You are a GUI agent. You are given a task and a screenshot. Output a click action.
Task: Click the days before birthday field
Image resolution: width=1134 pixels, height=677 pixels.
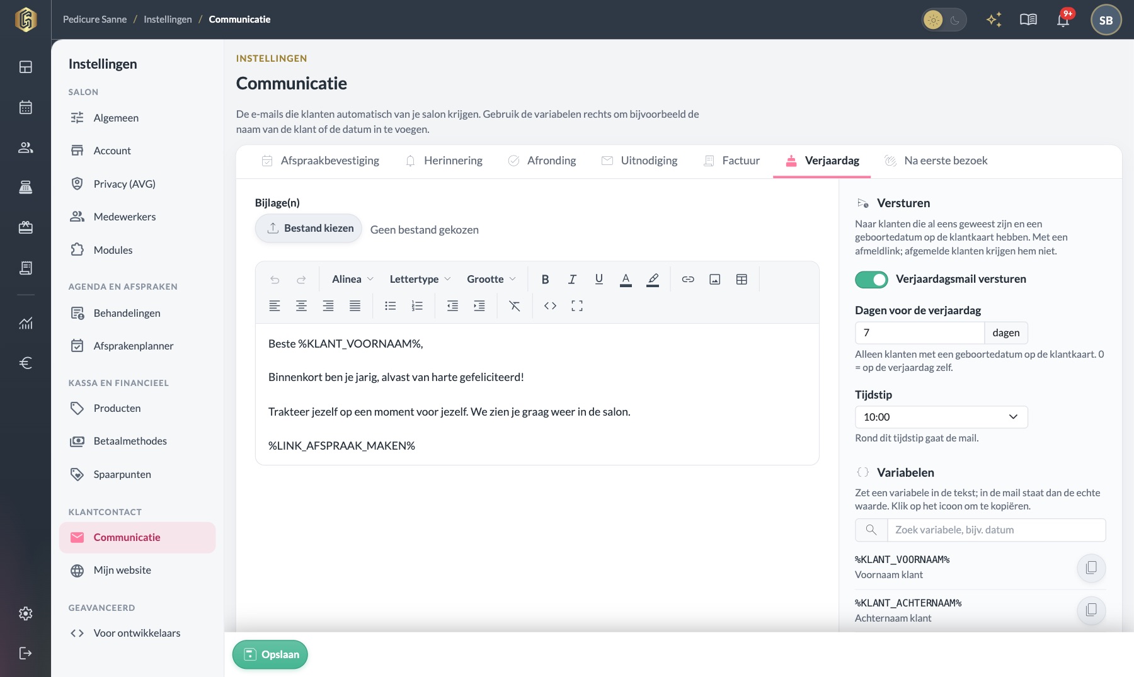(x=919, y=333)
